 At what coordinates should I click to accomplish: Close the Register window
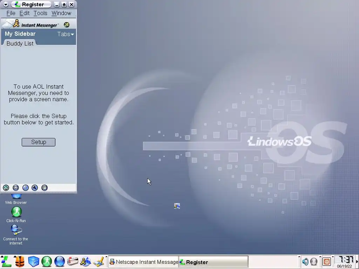tap(72, 5)
